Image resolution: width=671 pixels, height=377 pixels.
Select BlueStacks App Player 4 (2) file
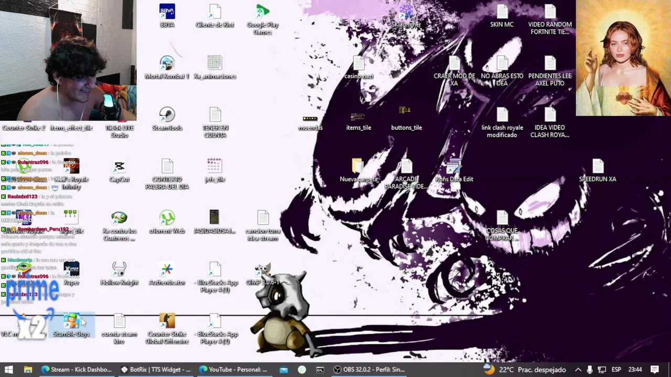(x=214, y=329)
